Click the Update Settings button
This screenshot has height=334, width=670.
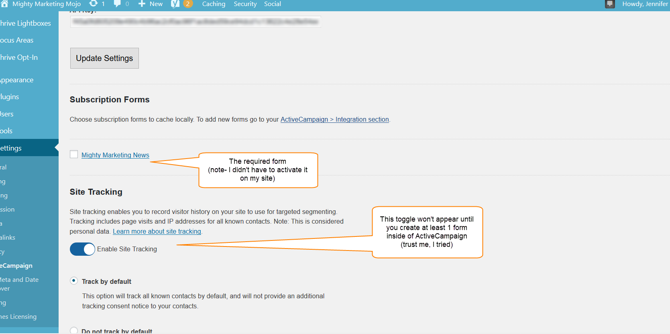(x=104, y=58)
